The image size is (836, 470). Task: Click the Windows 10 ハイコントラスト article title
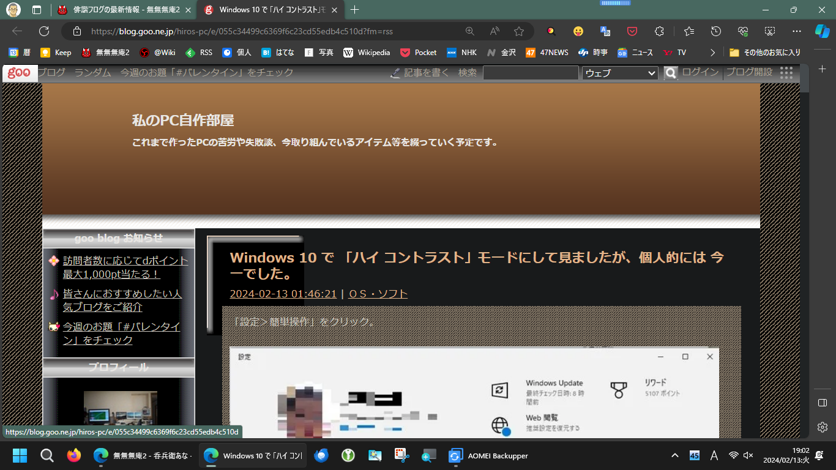[477, 264]
